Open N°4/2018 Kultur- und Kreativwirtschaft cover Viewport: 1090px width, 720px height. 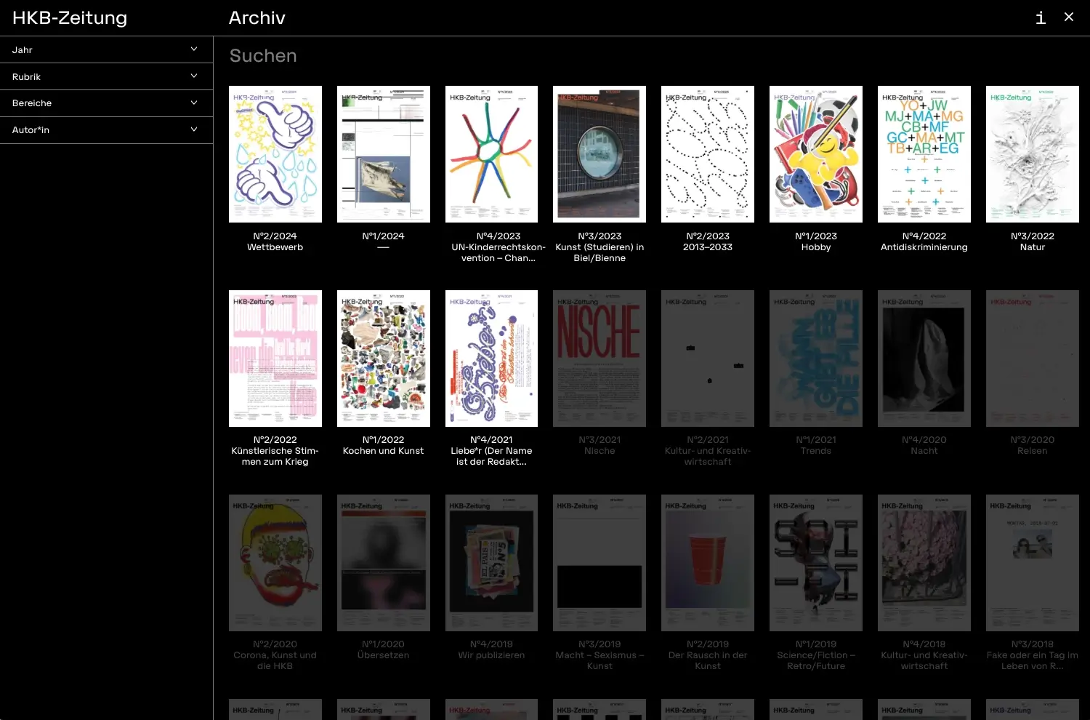click(x=924, y=563)
